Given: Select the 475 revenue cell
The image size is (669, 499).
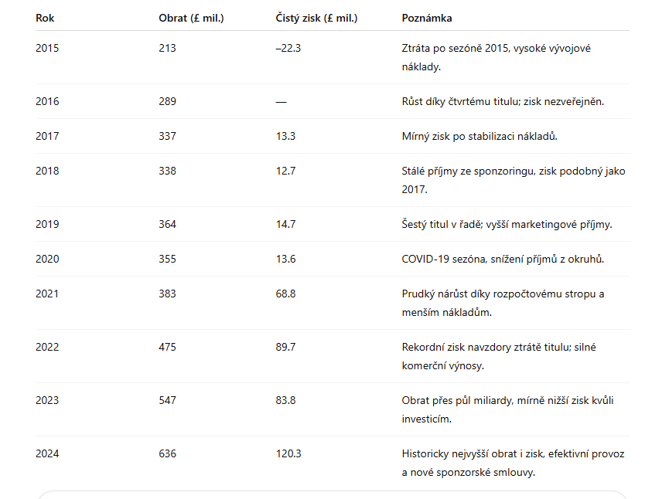Looking at the screenshot, I should pyautogui.click(x=167, y=347).
